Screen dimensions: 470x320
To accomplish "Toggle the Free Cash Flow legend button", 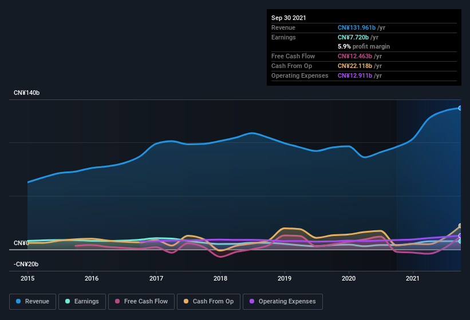I will point(141,302).
